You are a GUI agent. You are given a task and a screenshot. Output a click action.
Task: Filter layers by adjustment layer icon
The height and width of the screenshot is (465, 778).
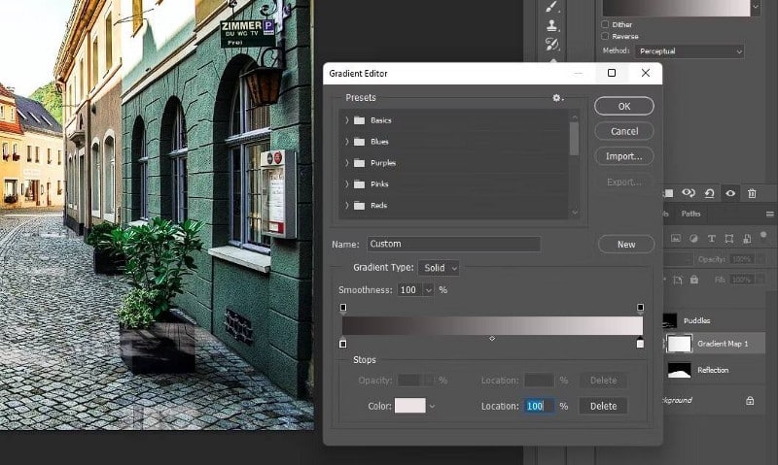point(693,239)
